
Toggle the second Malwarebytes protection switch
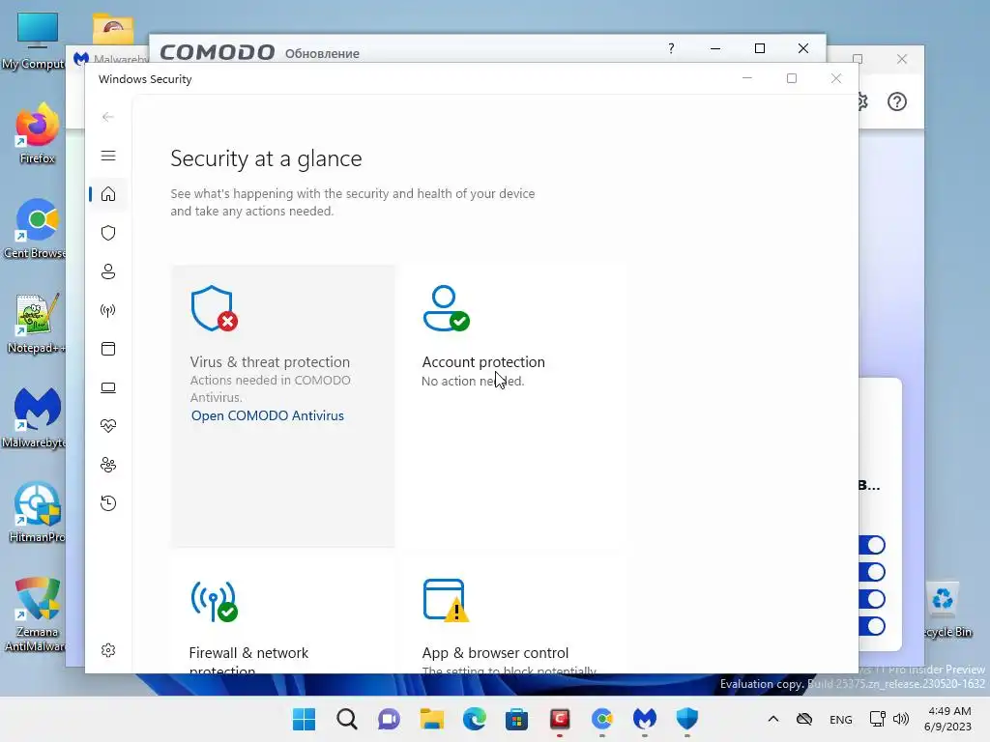point(872,572)
